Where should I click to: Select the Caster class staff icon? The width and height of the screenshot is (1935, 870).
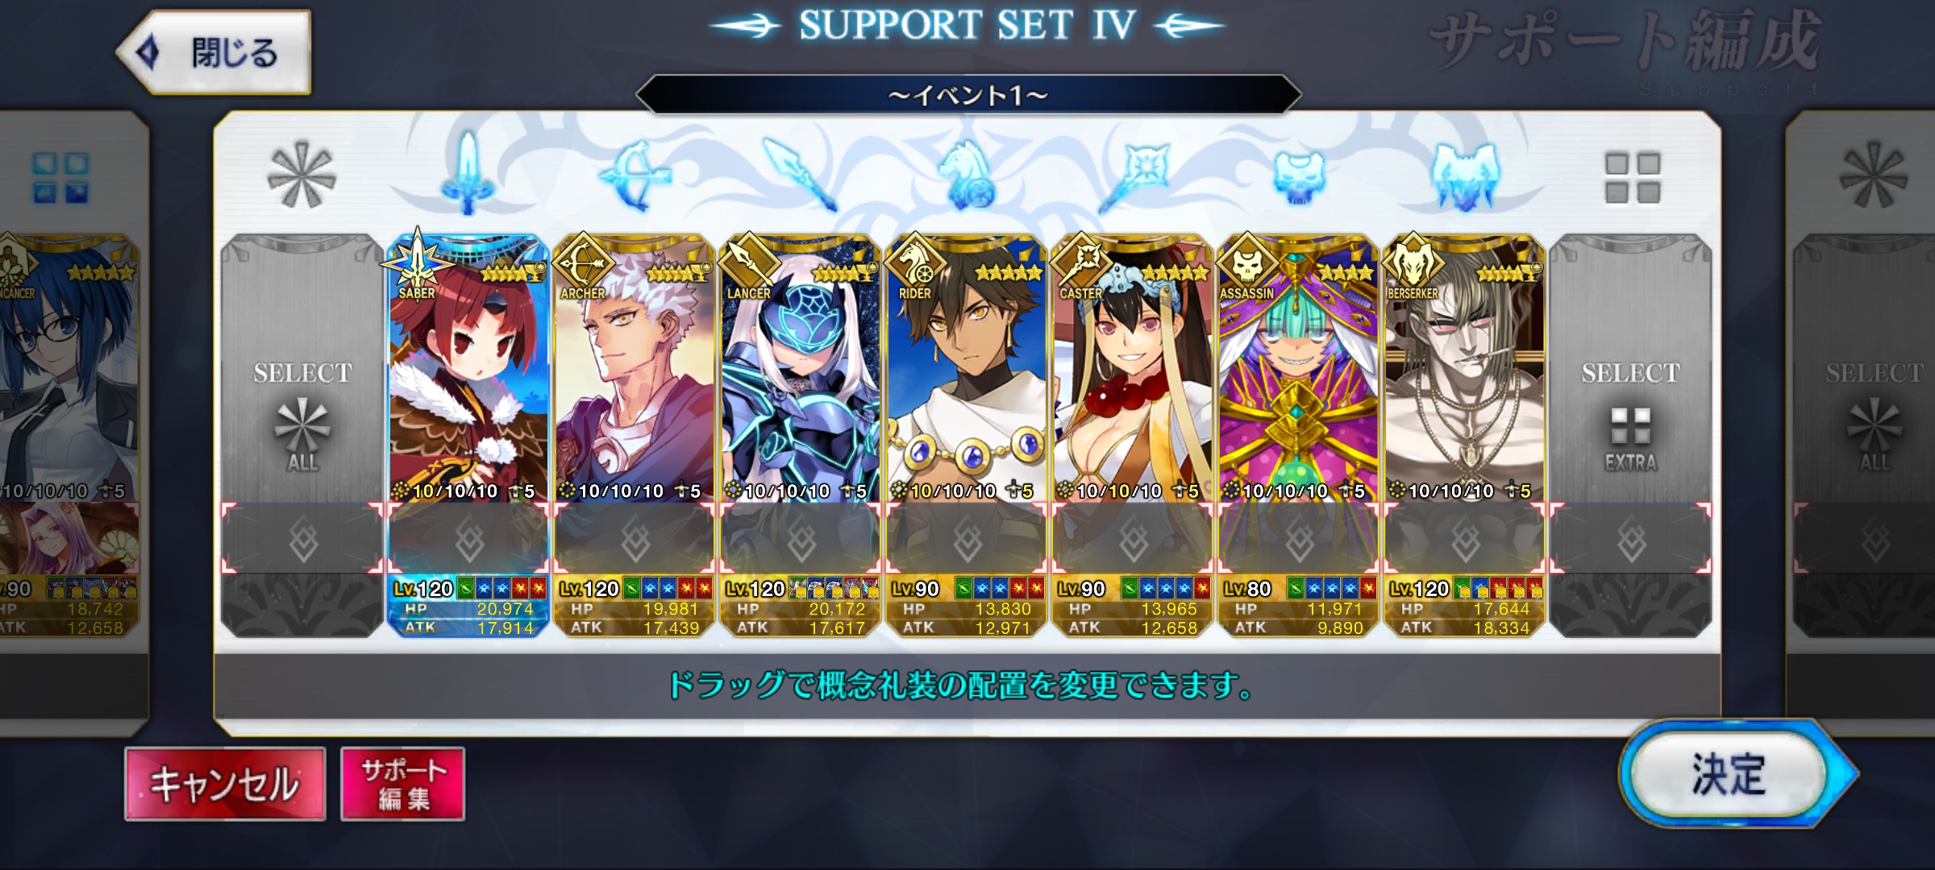pos(1132,175)
